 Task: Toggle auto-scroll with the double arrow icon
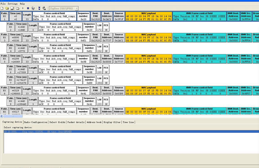pos(39,8)
